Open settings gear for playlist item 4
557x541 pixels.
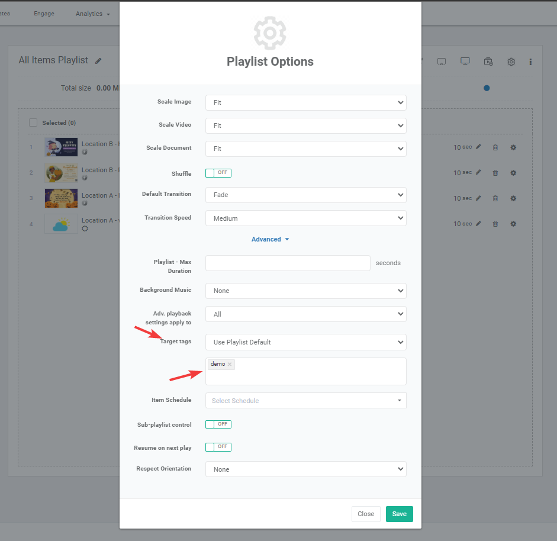click(x=513, y=224)
